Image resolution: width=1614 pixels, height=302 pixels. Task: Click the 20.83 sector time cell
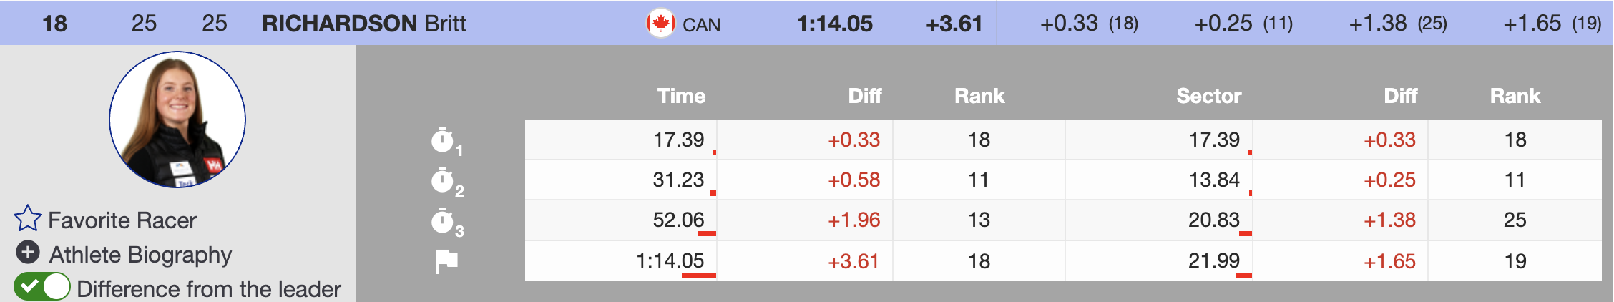[x=1213, y=220]
